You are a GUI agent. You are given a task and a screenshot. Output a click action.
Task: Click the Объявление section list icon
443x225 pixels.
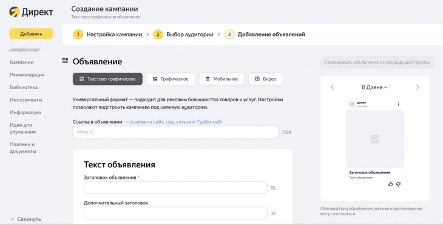pos(65,61)
